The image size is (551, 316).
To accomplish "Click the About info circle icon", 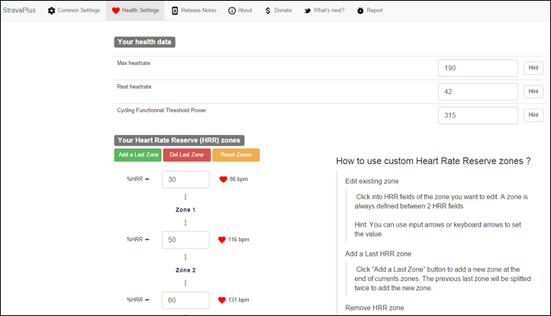I will pyautogui.click(x=232, y=11).
